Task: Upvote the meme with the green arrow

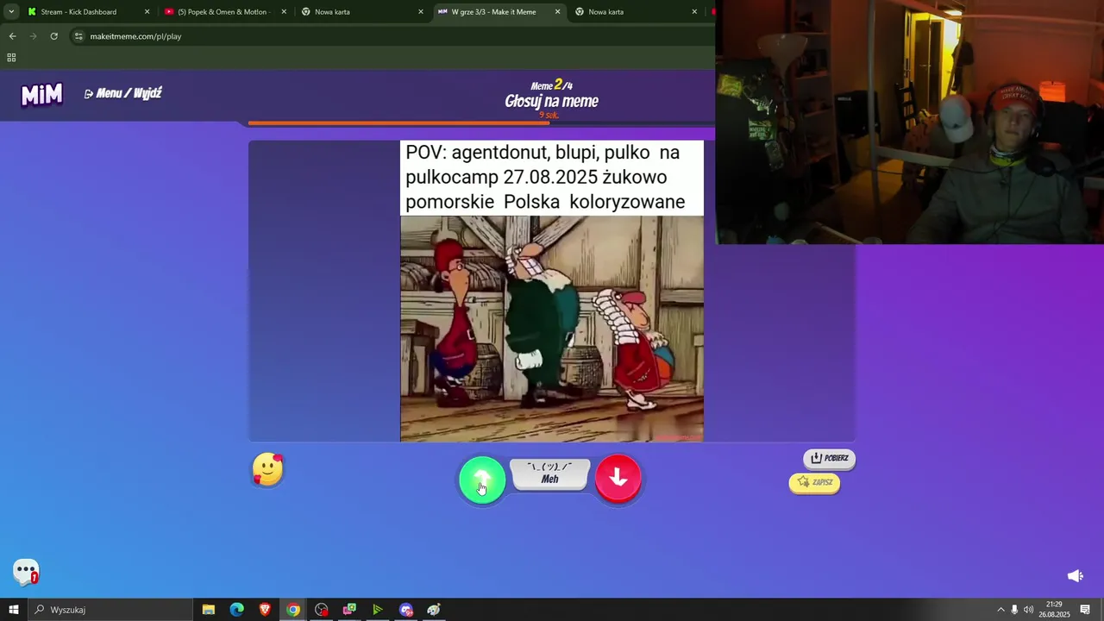Action: coord(482,480)
